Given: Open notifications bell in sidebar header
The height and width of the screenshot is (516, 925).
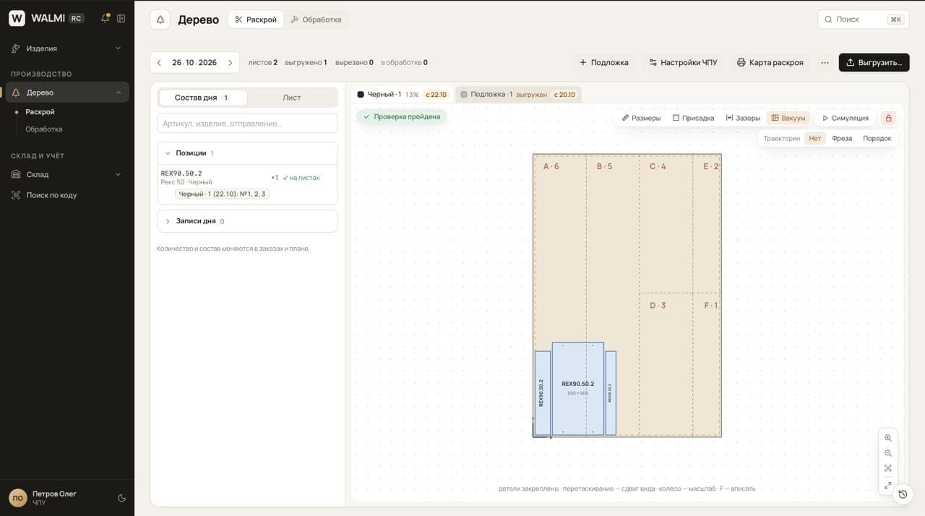Looking at the screenshot, I should 106,18.
